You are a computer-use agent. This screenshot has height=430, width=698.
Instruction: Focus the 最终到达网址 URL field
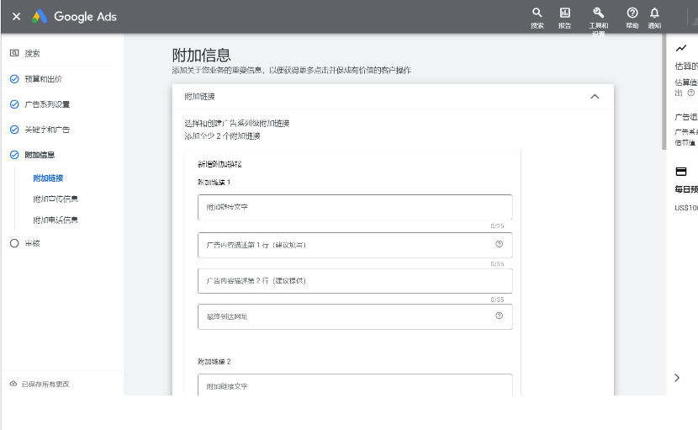(345, 316)
